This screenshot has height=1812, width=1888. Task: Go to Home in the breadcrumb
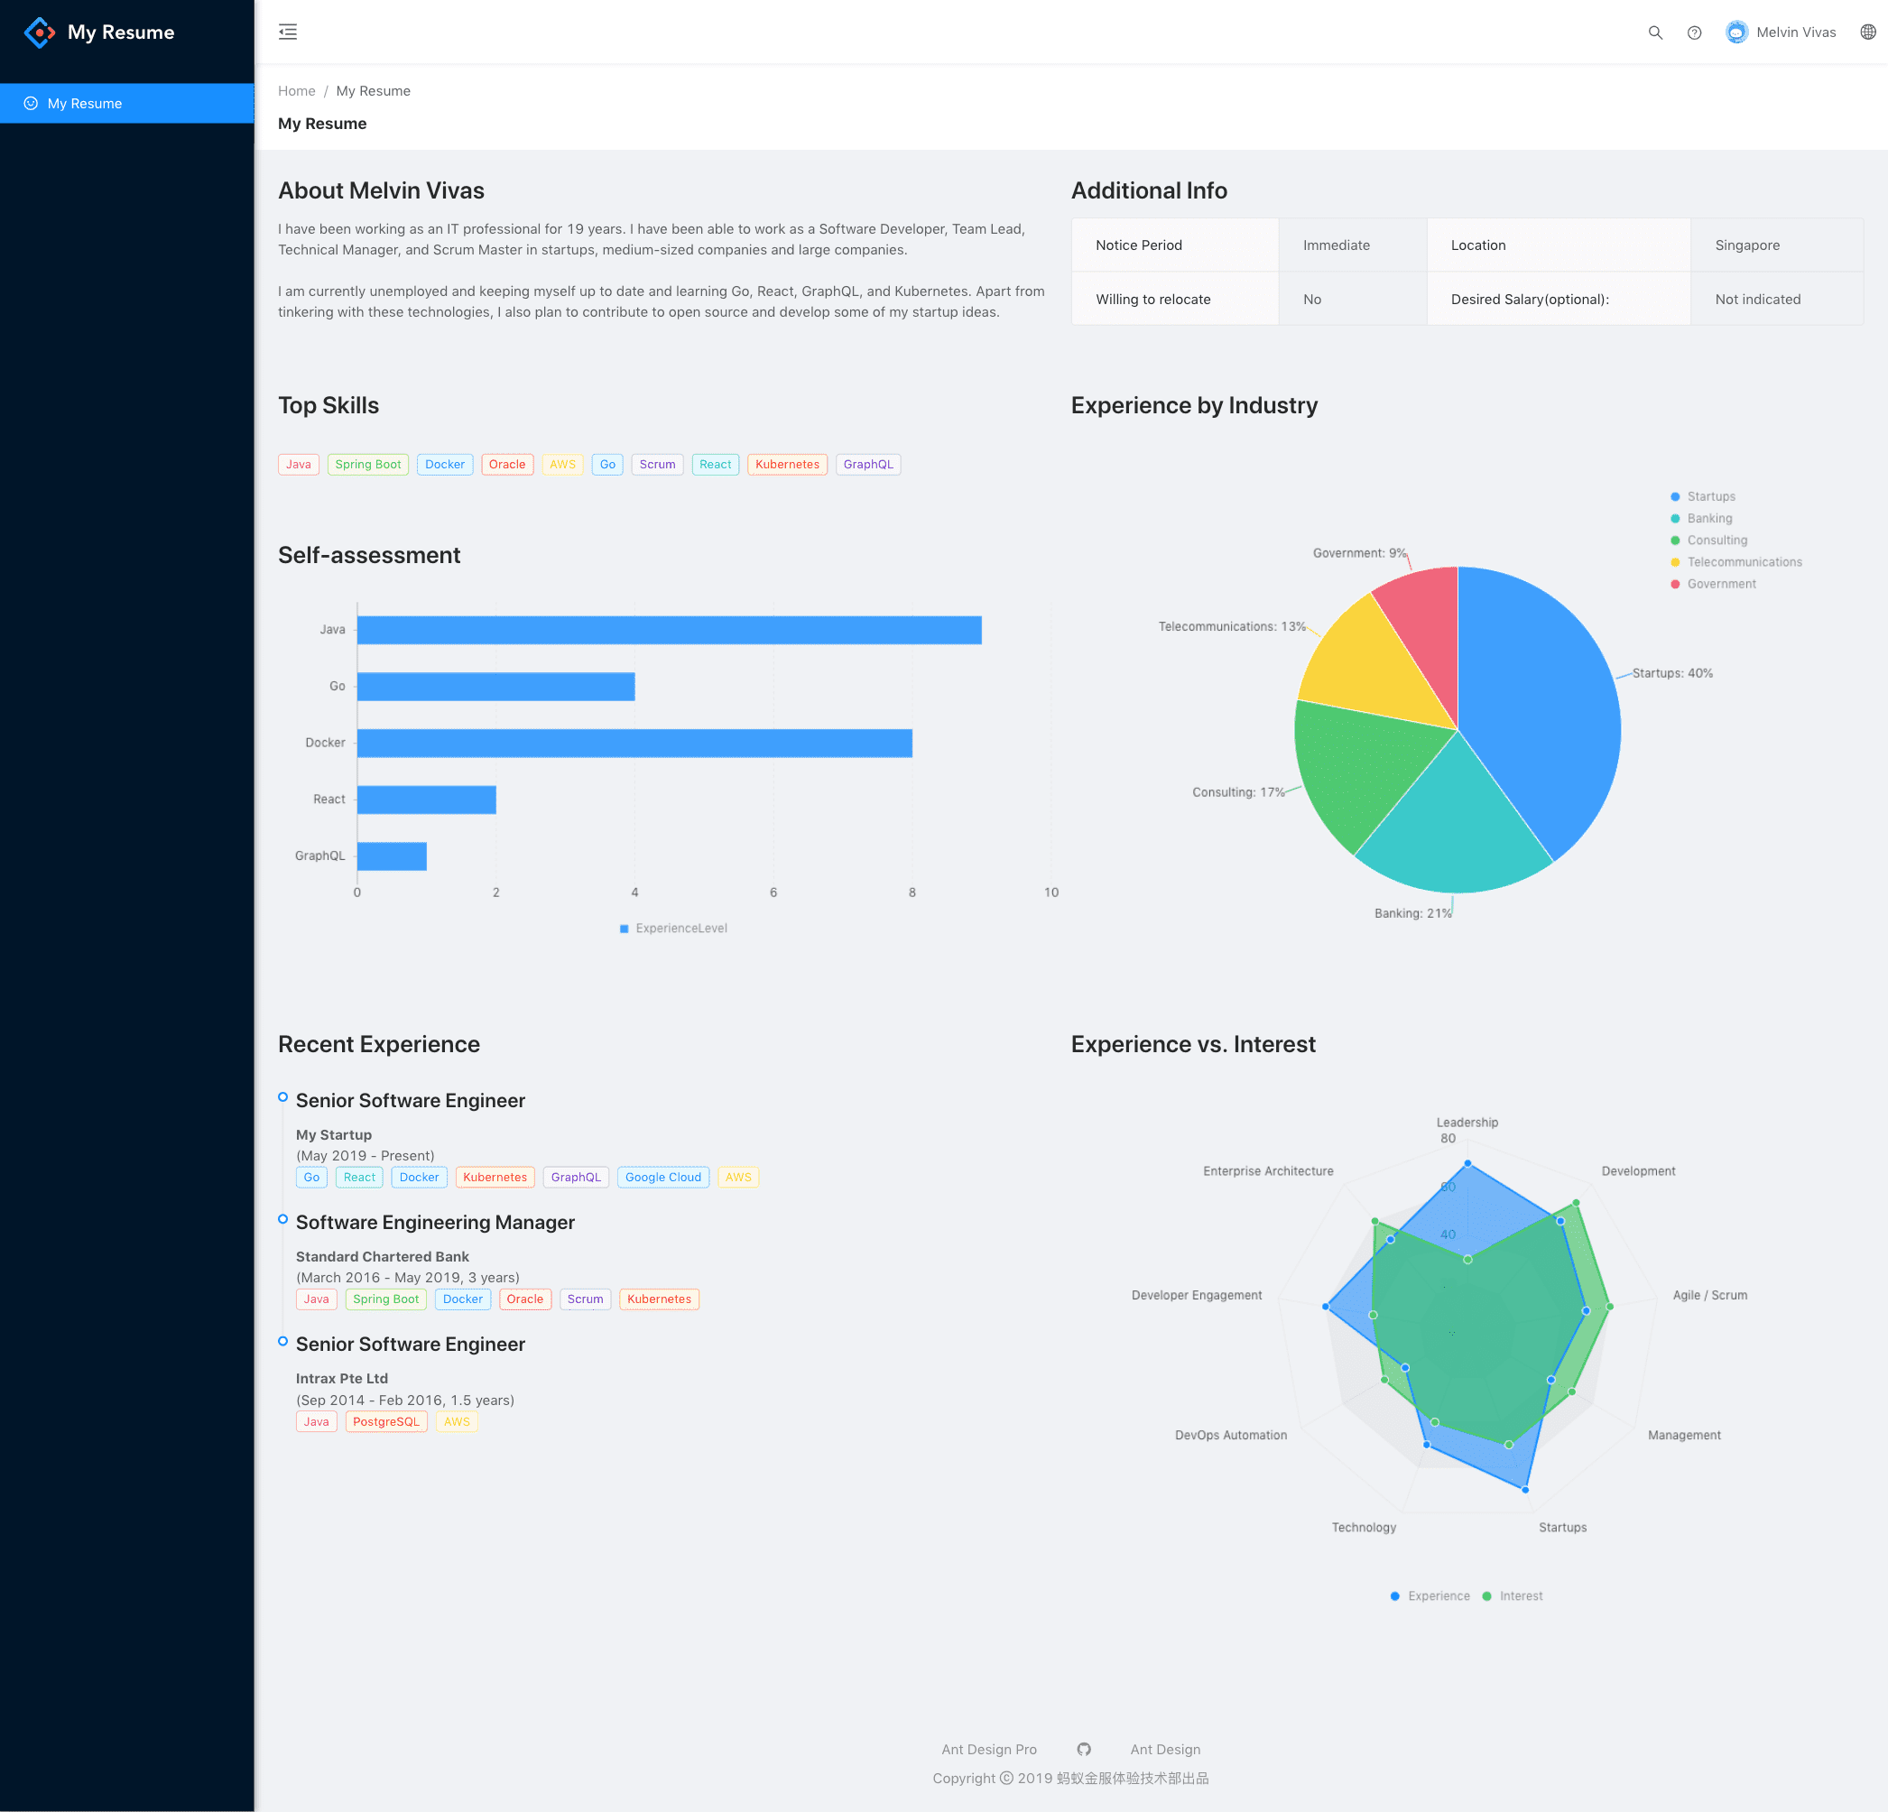pos(297,90)
